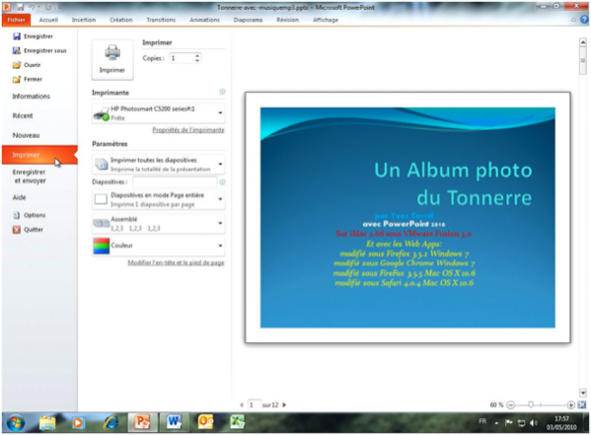Open the Insertion ribbon tab
591x435 pixels.
(84, 20)
